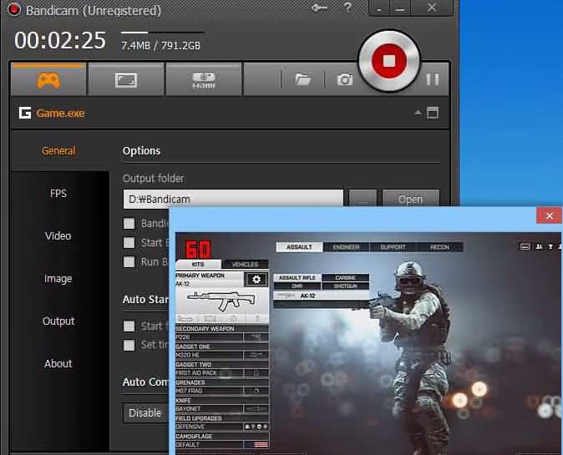Select the P226 secondary weapon row
Screen dimensions: 563x455
tap(222, 337)
